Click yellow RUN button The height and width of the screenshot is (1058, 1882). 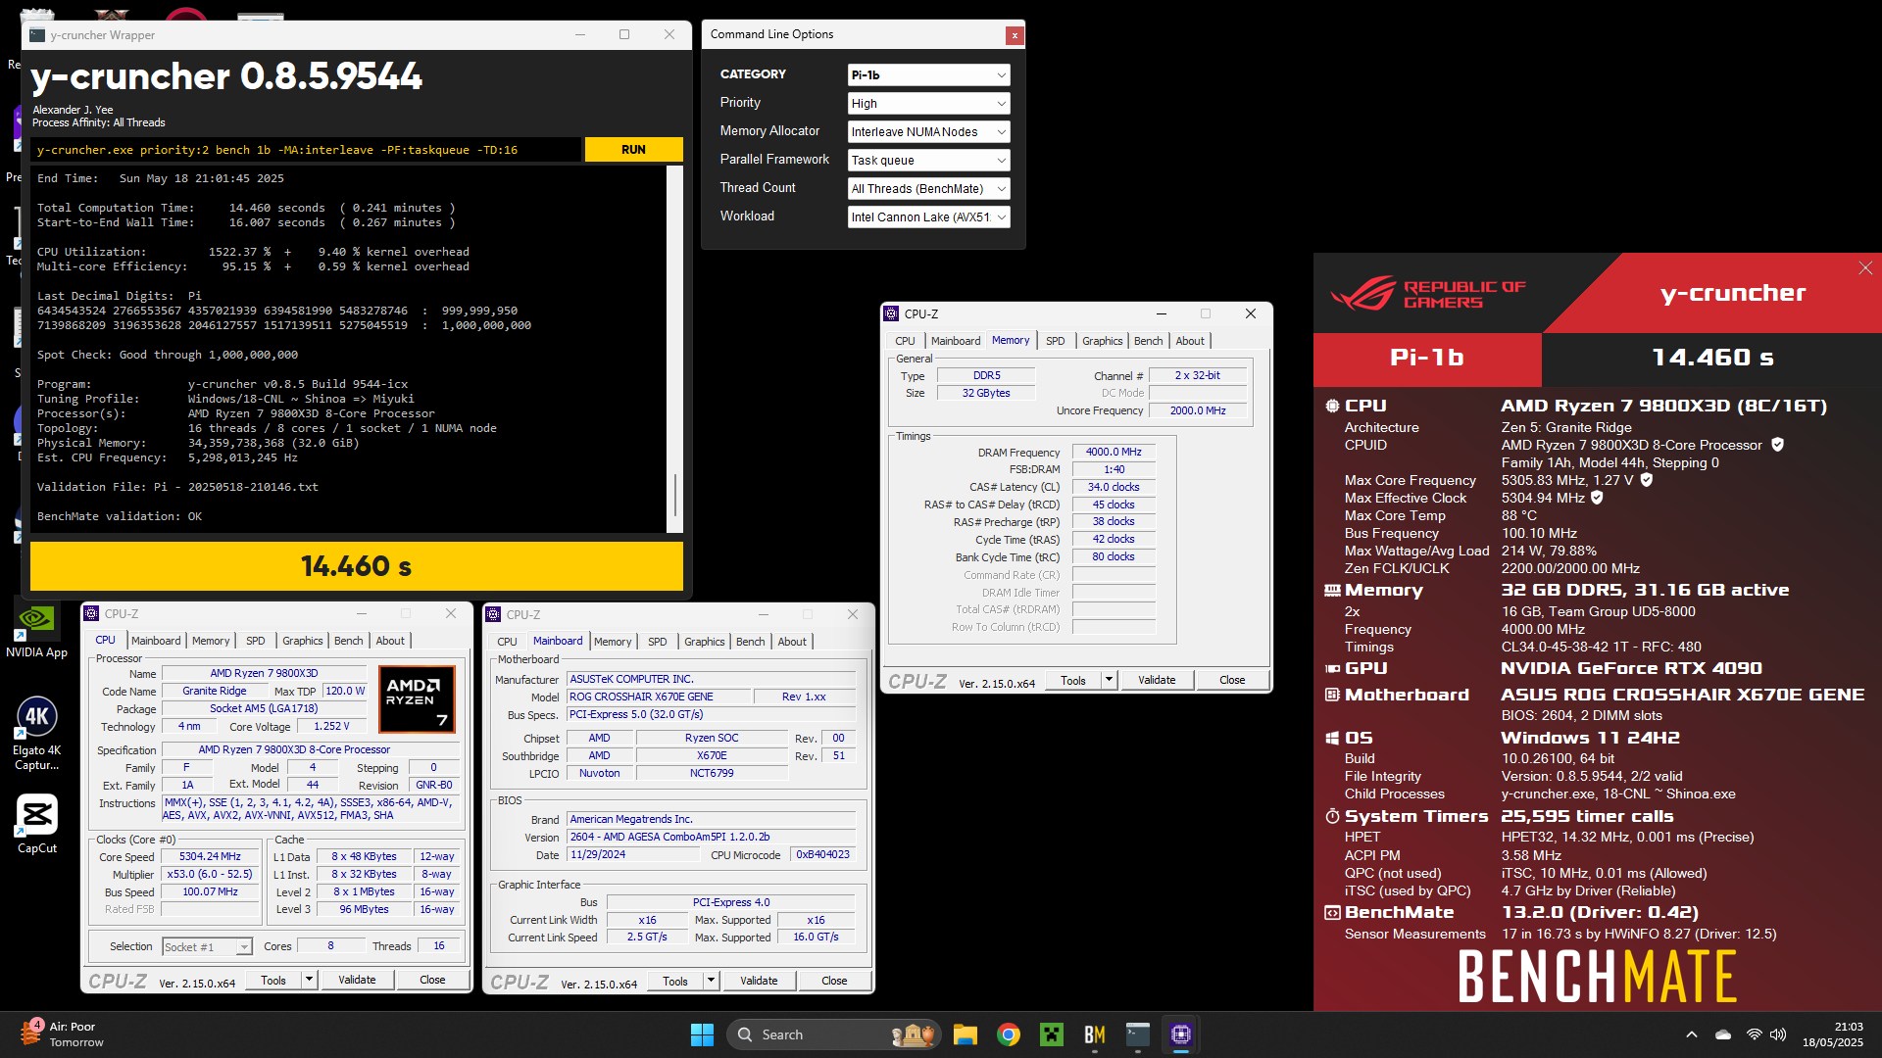click(x=633, y=150)
